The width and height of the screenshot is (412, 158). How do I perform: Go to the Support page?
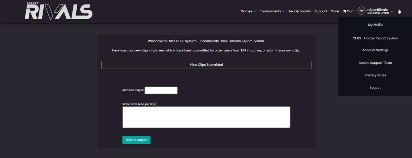[x=321, y=11]
